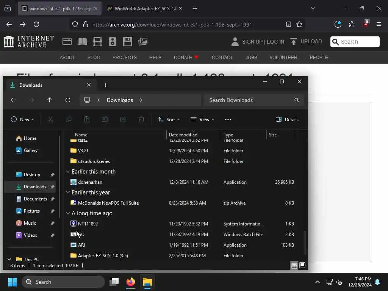
Task: Open the See more ellipsis menu
Action: coord(228,119)
